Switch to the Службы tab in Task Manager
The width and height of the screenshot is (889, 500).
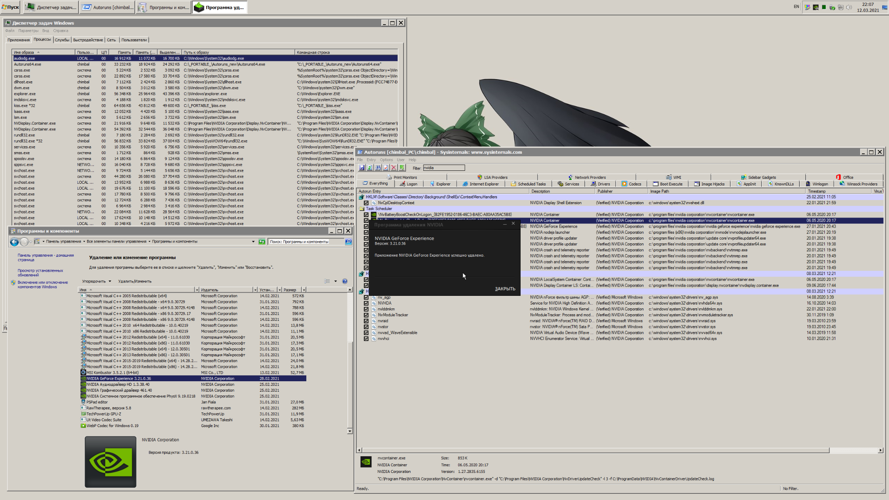coord(62,40)
